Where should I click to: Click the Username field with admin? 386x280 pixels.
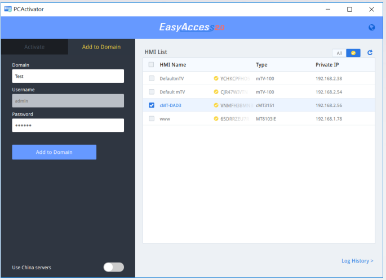68,101
